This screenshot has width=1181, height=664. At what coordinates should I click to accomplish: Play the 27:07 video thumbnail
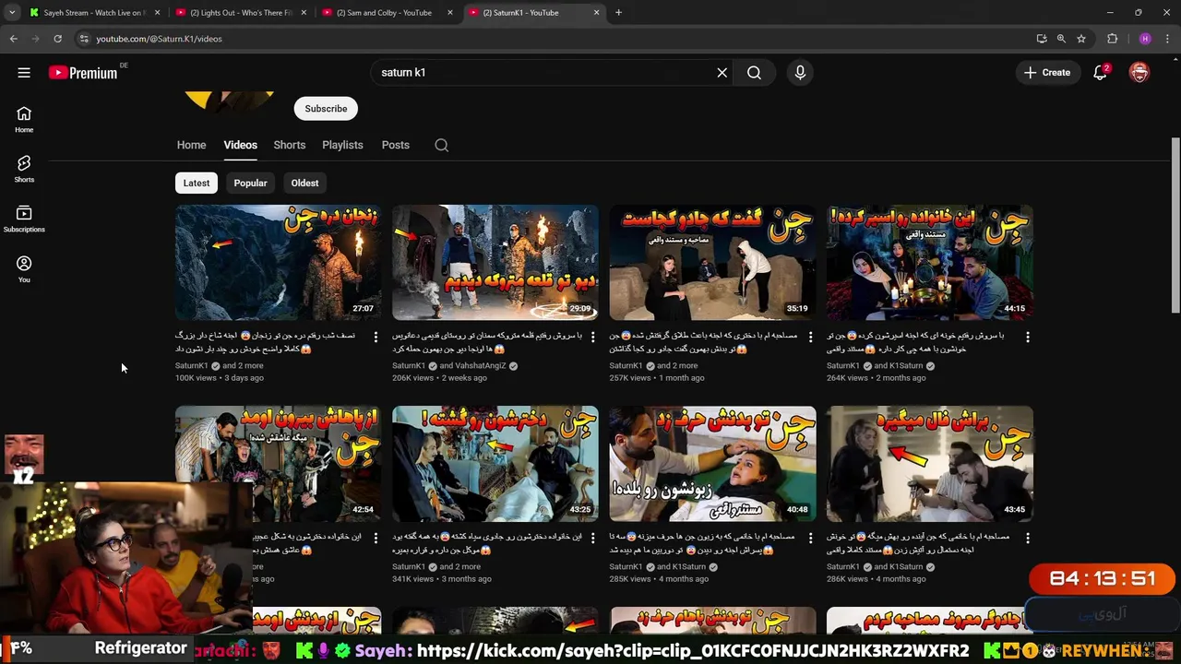click(x=278, y=262)
